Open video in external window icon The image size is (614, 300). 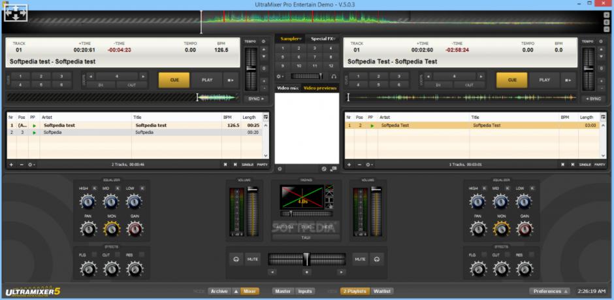tap(333, 169)
